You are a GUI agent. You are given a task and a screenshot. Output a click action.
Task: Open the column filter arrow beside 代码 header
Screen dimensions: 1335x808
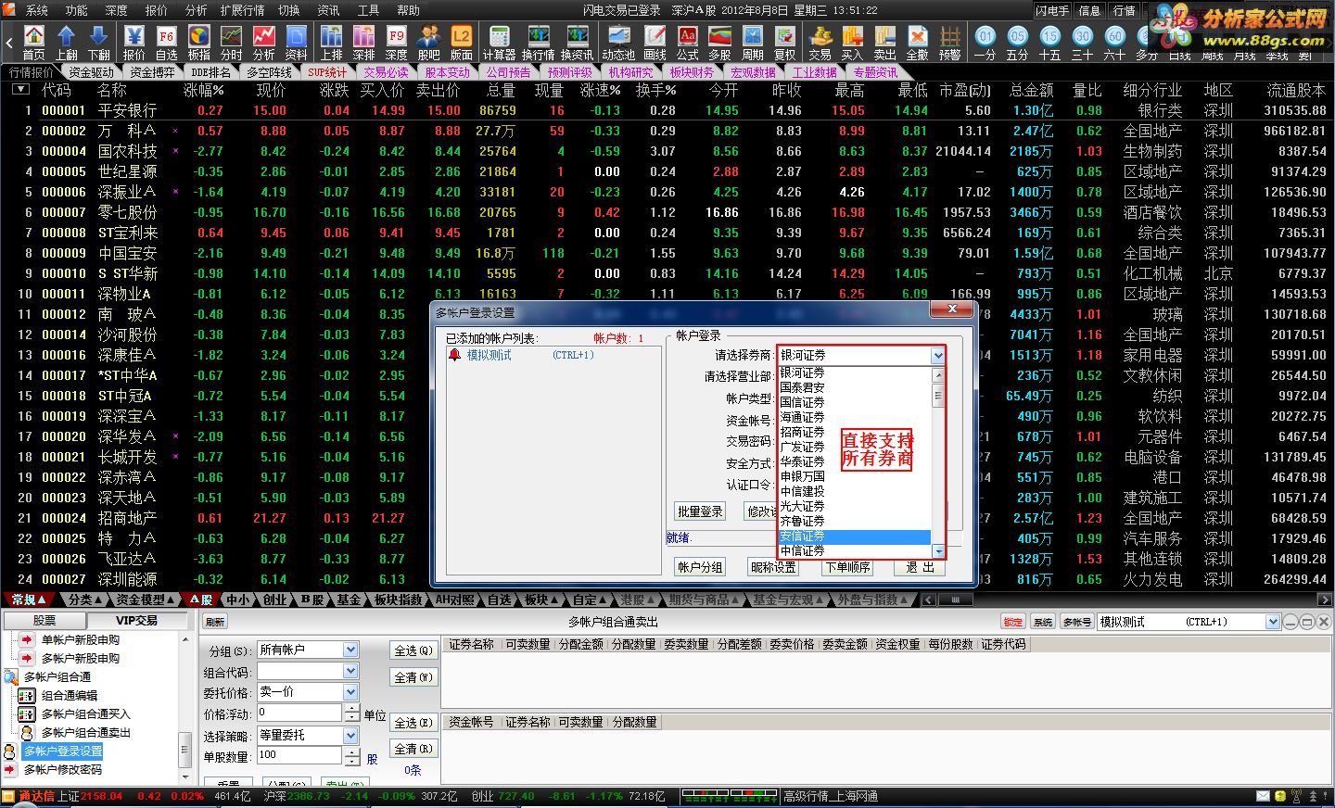[x=21, y=90]
